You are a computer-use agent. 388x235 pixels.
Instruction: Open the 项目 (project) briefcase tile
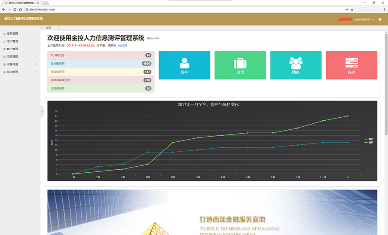(240, 65)
